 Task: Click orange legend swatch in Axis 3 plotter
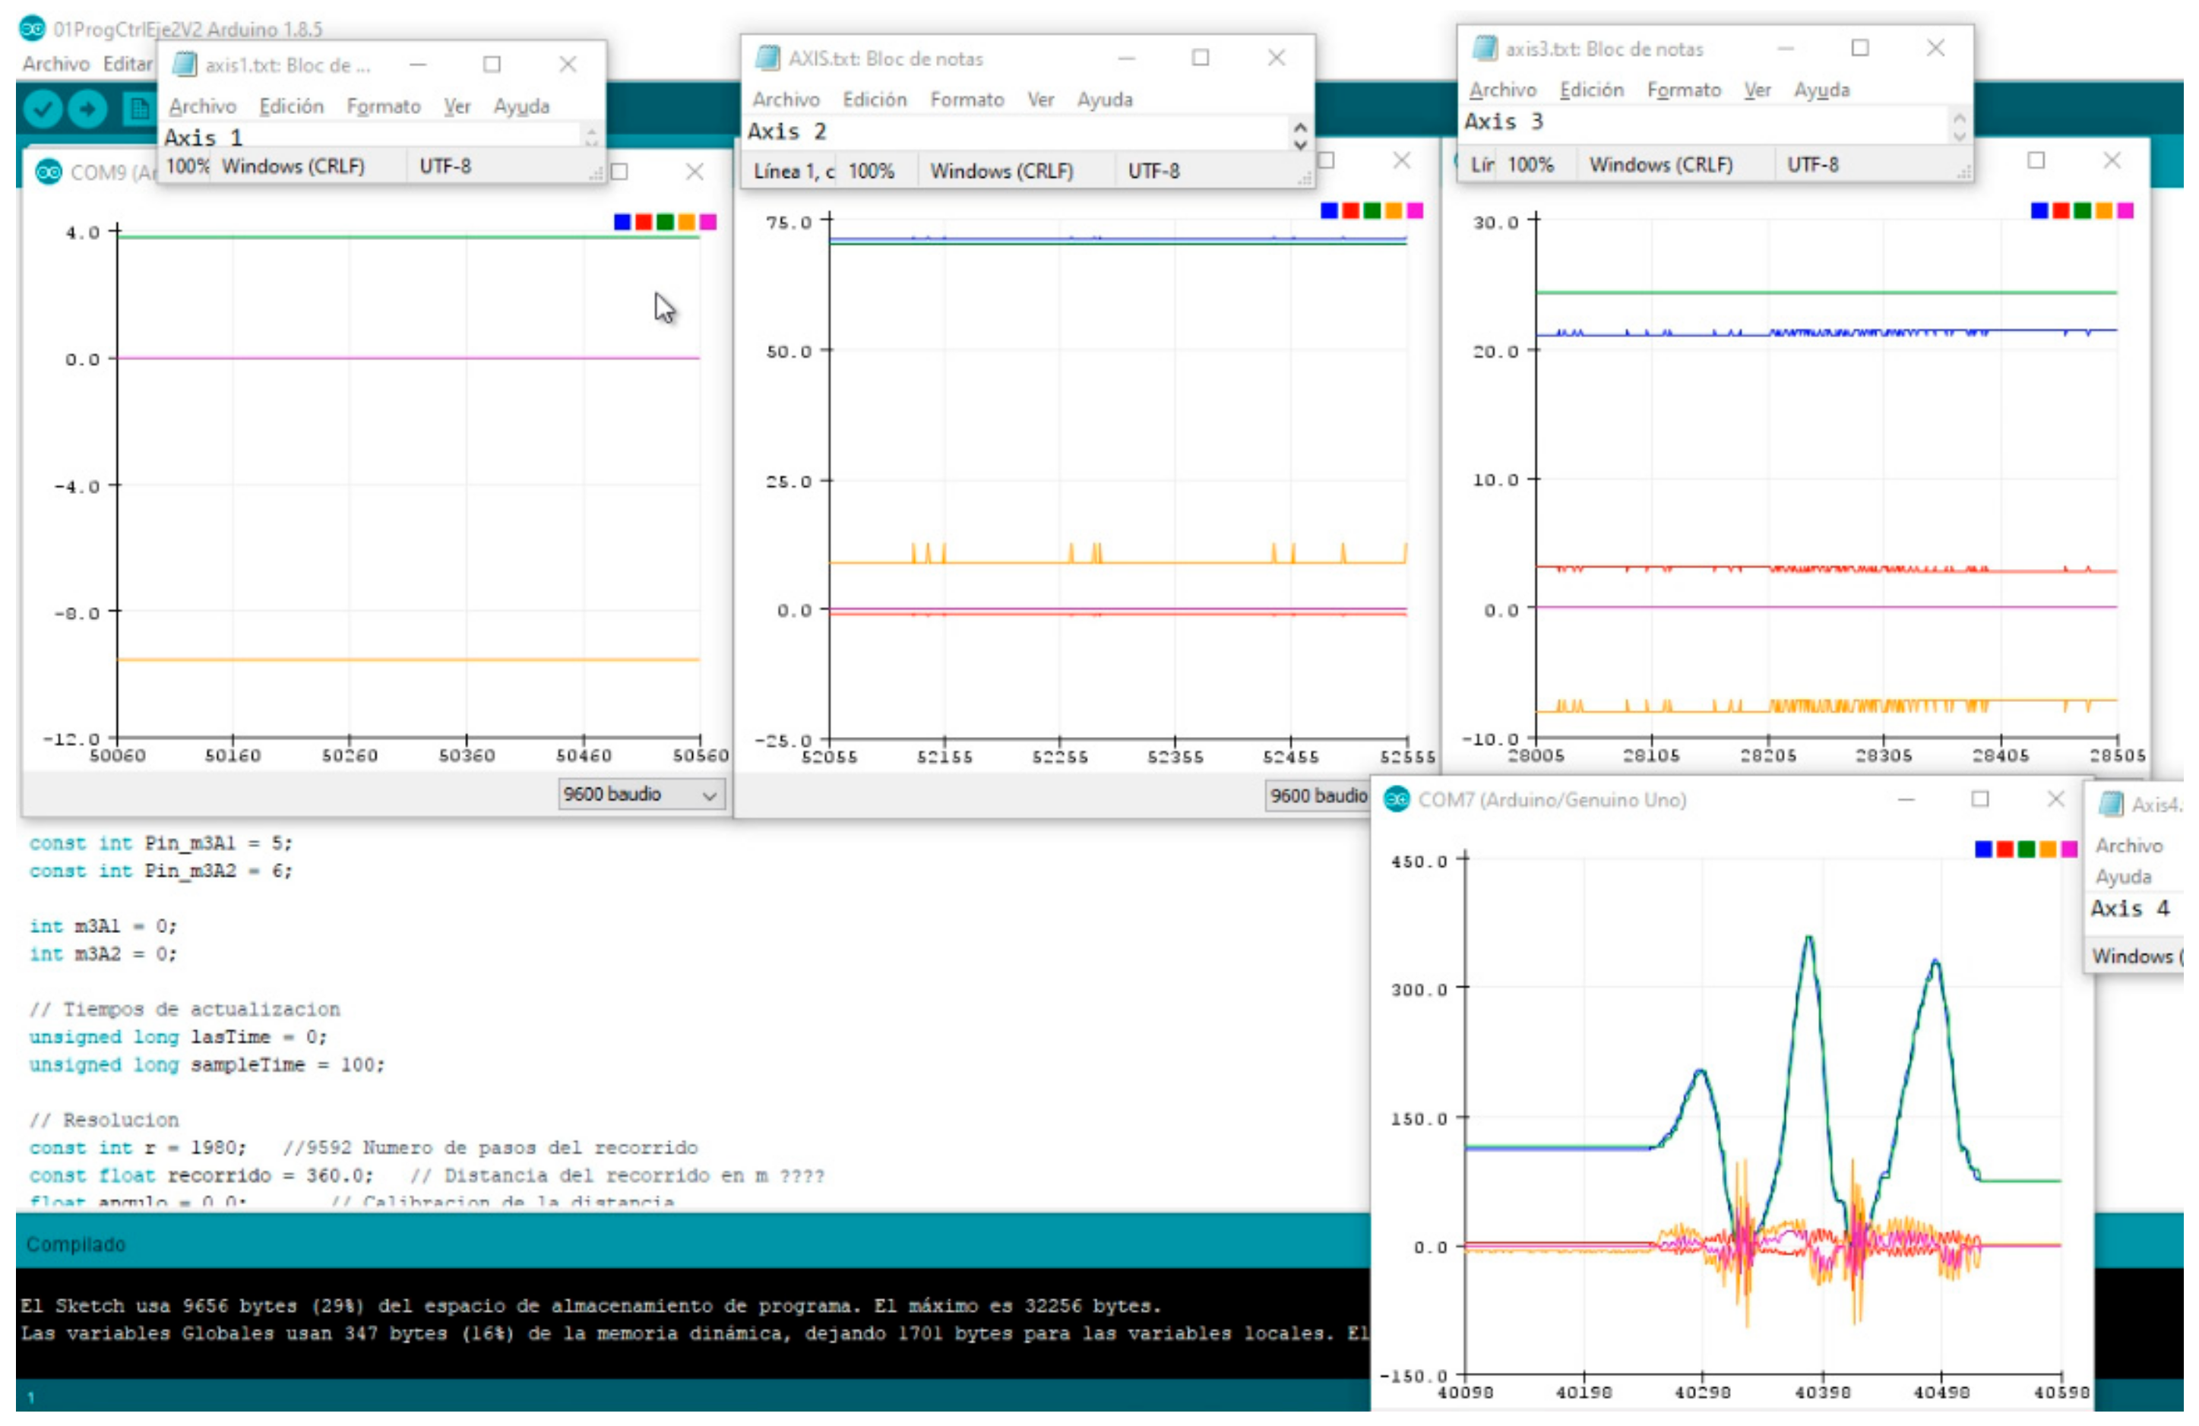click(2104, 210)
